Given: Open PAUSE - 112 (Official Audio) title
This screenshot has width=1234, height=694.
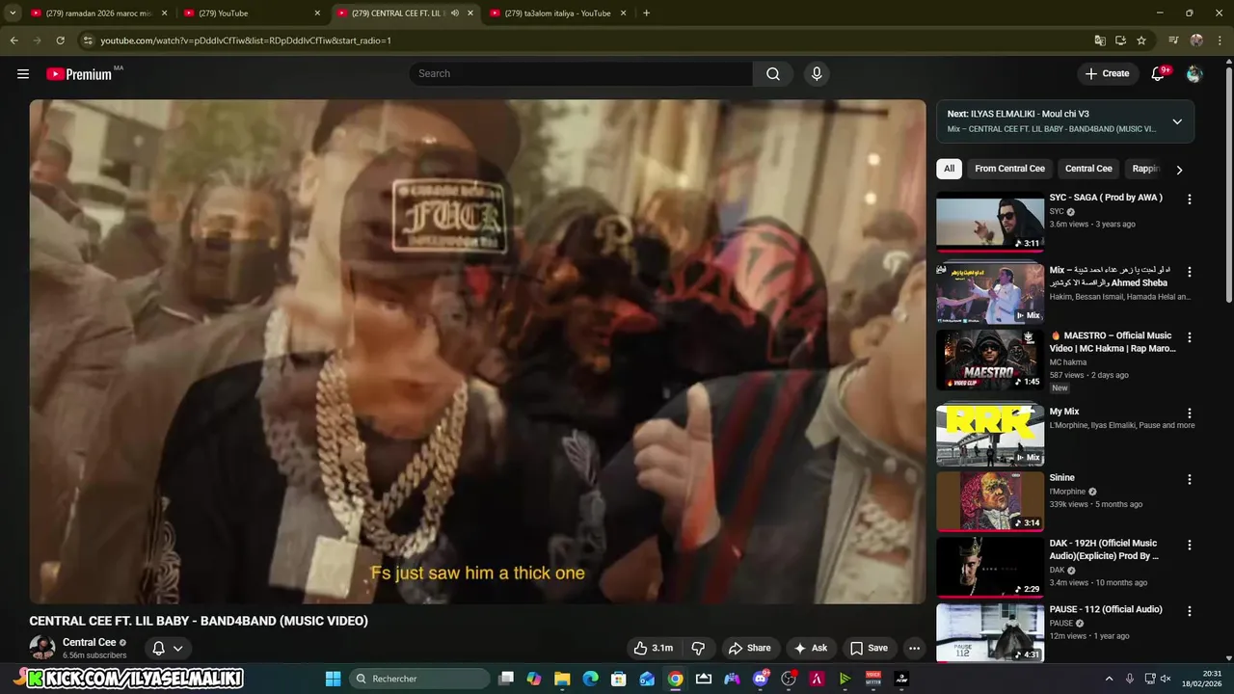Looking at the screenshot, I should [1106, 609].
